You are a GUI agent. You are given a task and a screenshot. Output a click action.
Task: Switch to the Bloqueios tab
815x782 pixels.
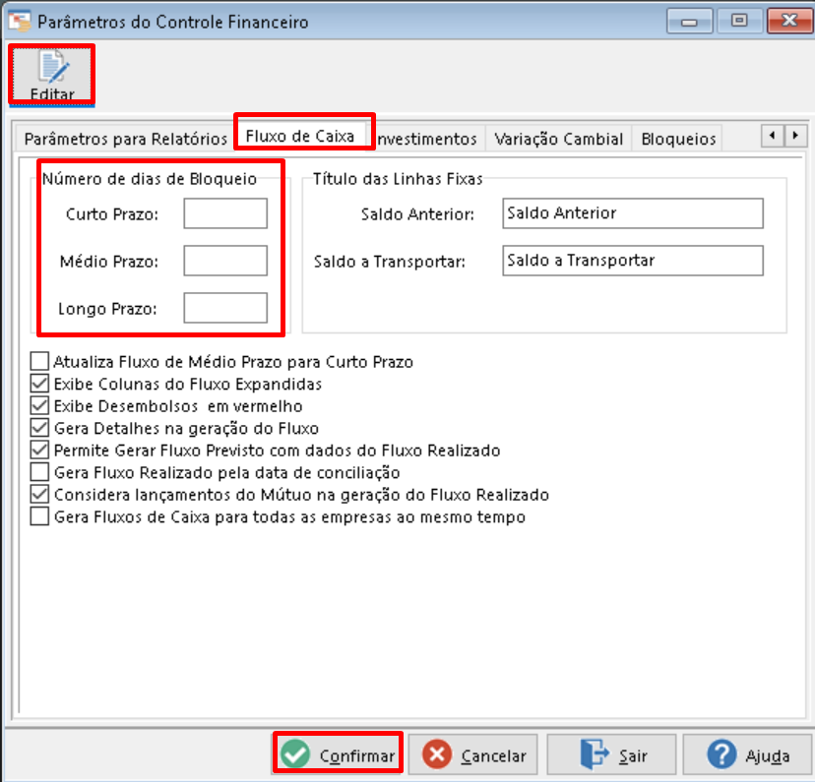pyautogui.click(x=678, y=139)
